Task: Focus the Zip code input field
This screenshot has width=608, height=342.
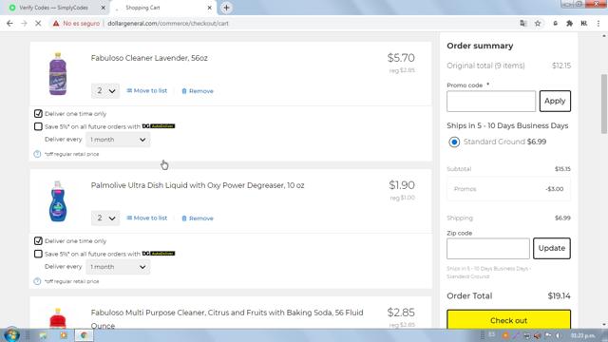Action: pos(487,249)
